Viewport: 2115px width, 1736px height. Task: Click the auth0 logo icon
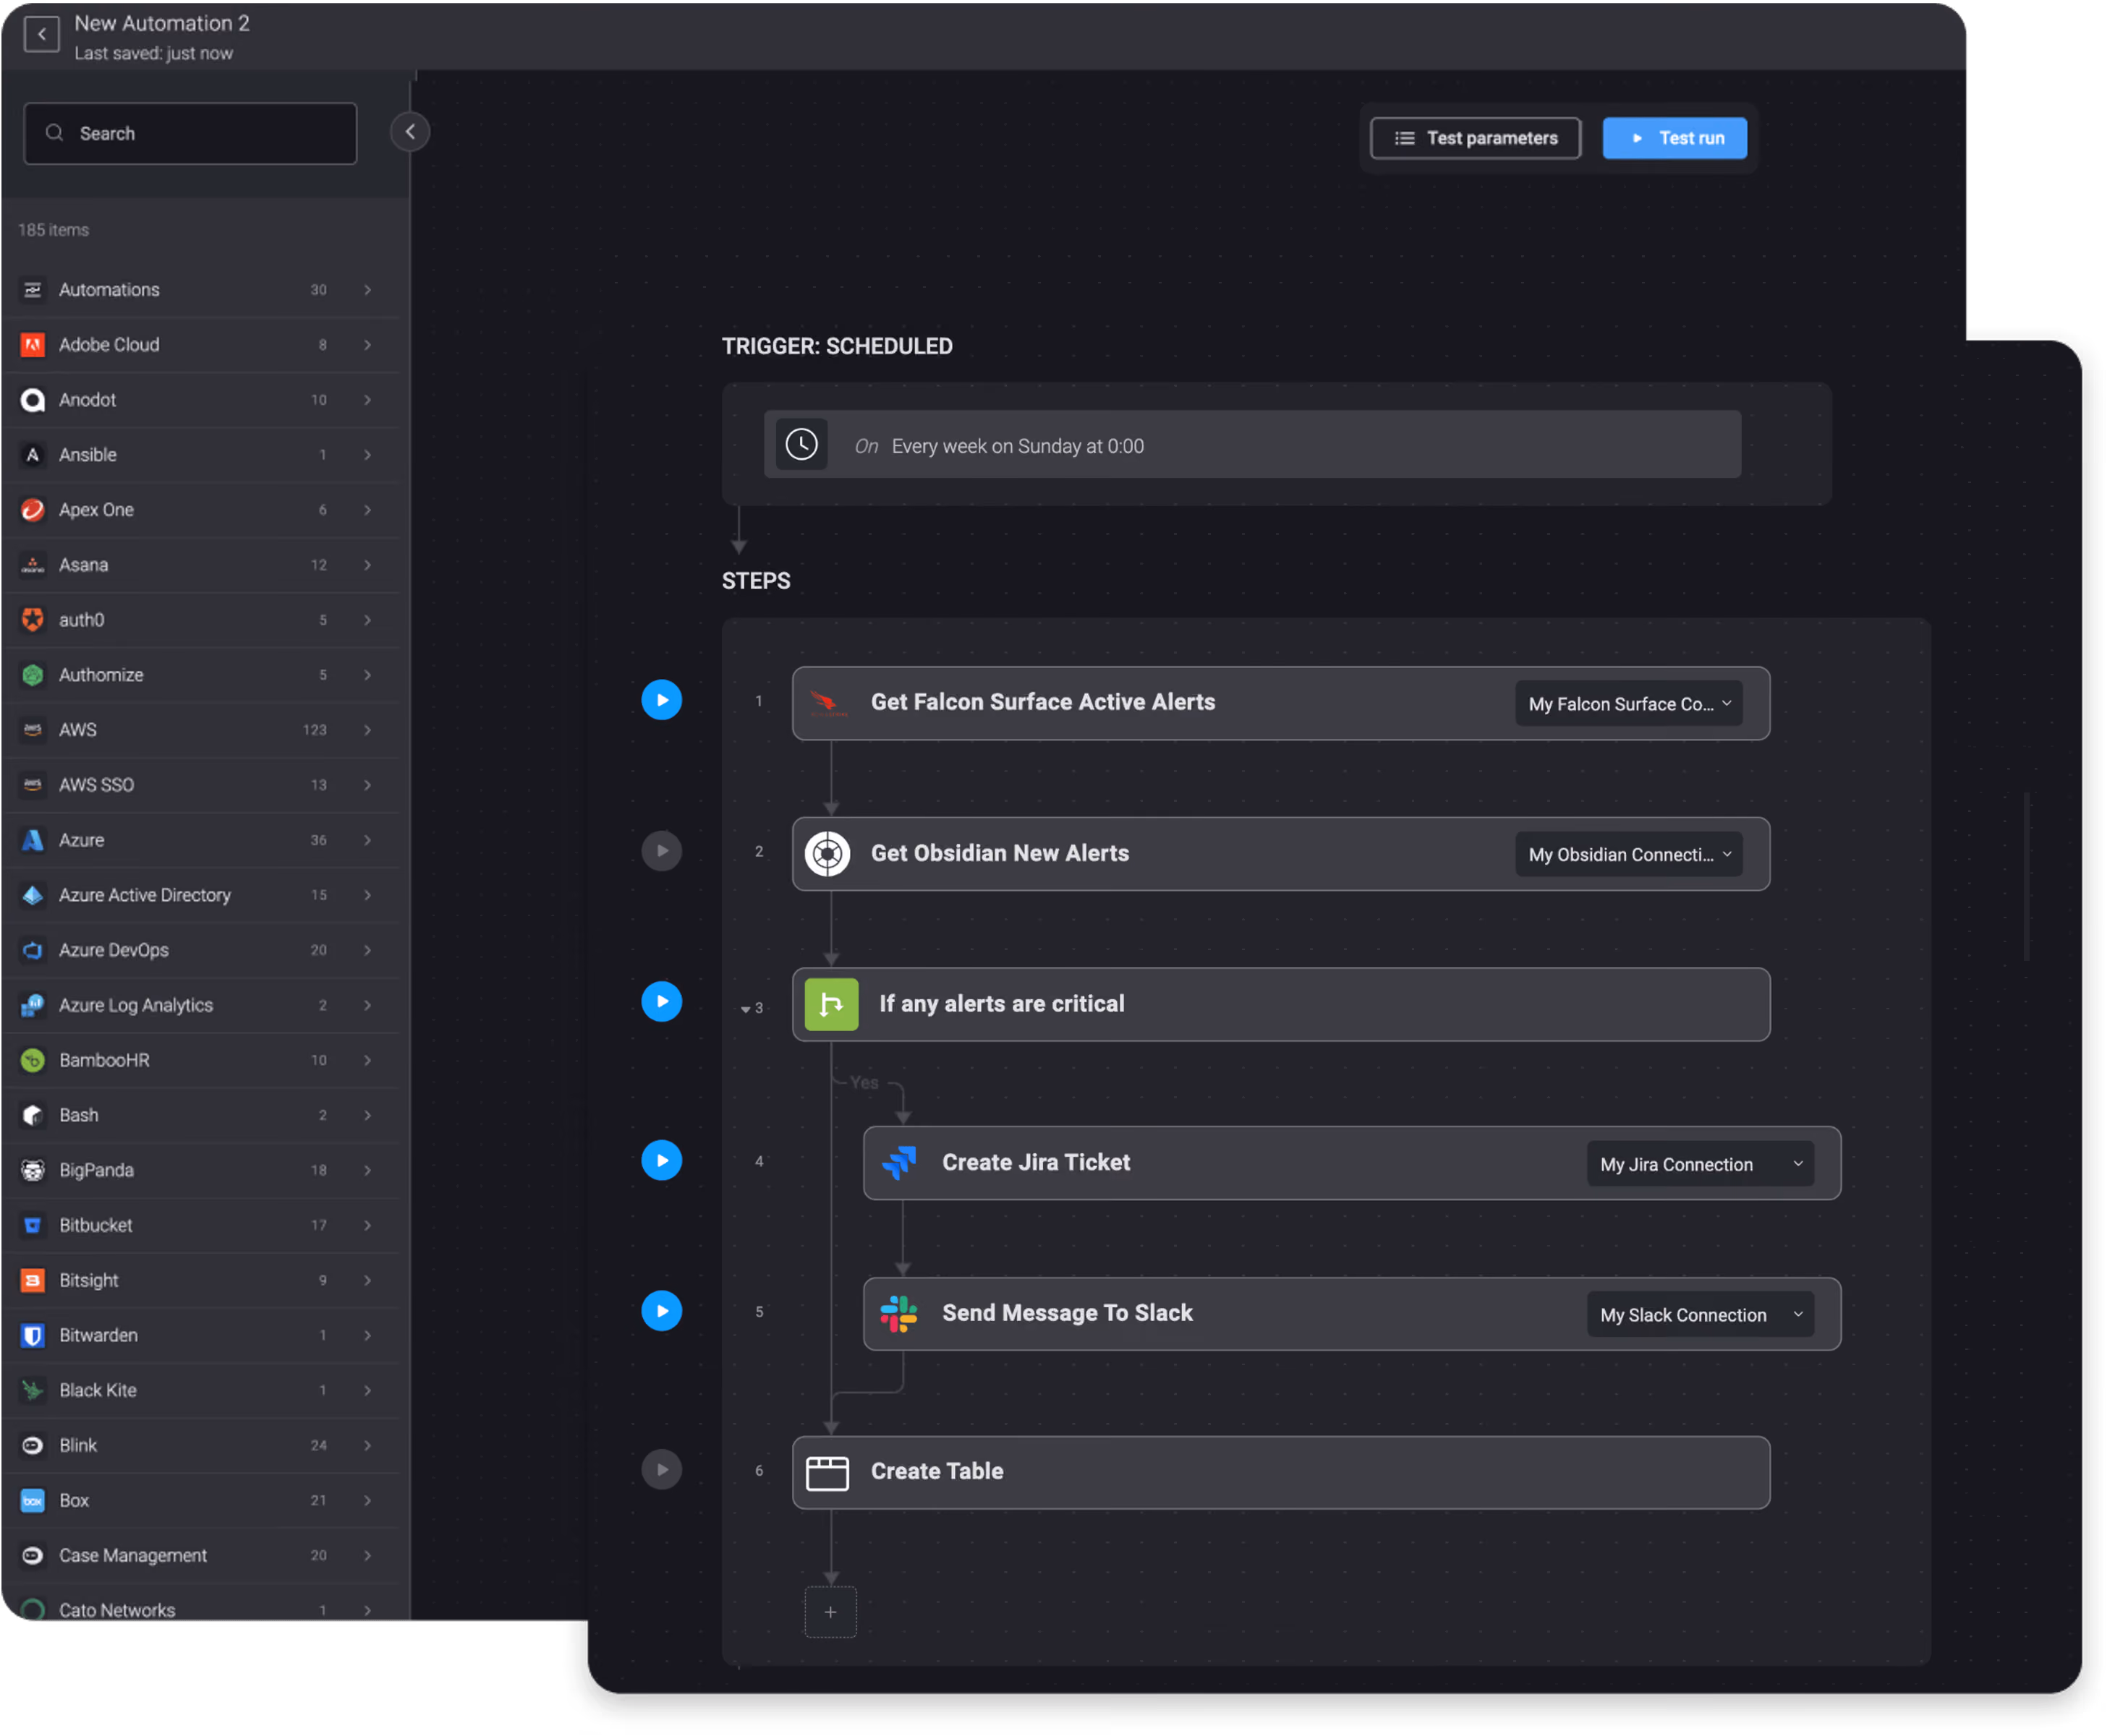(33, 620)
